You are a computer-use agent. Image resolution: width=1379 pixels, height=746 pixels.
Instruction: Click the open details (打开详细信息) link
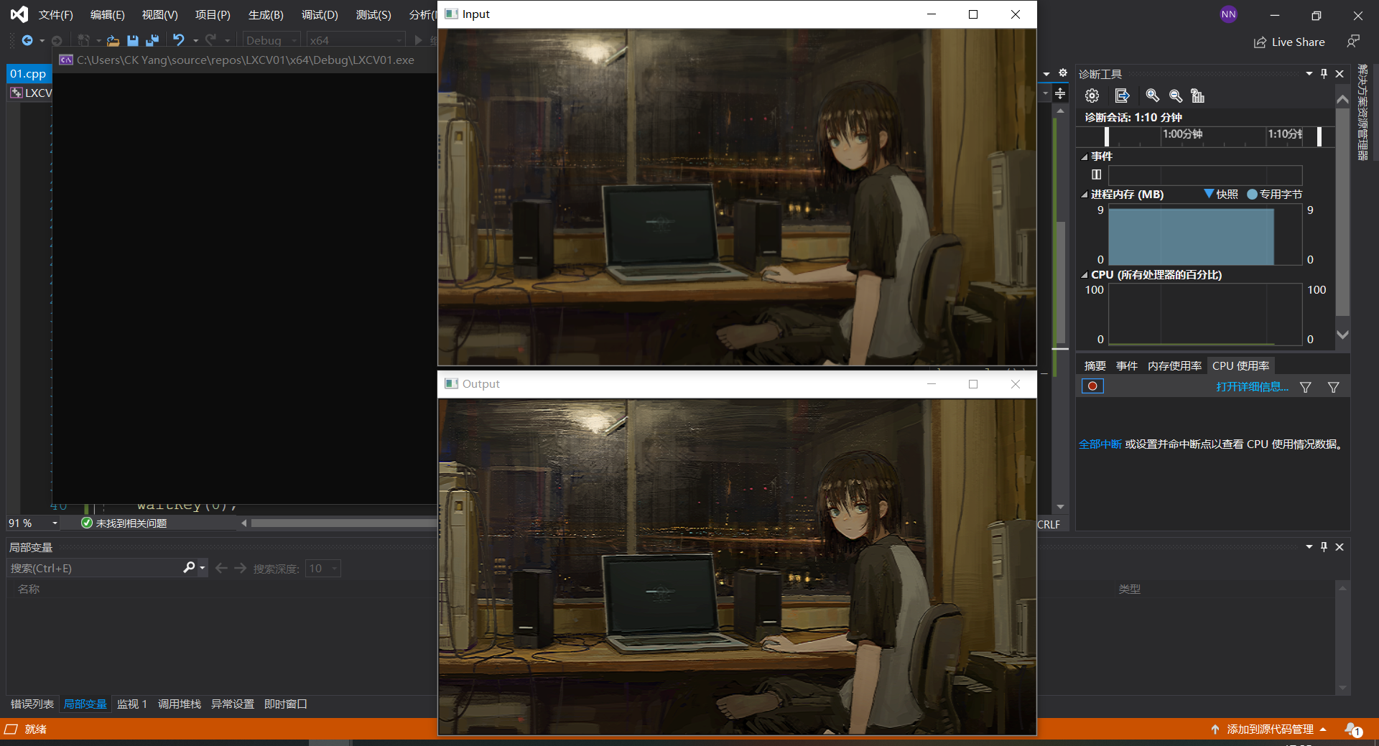coord(1252,387)
